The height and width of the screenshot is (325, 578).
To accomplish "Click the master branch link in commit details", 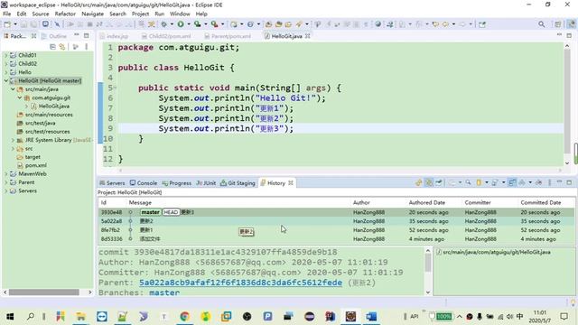I will (x=164, y=292).
